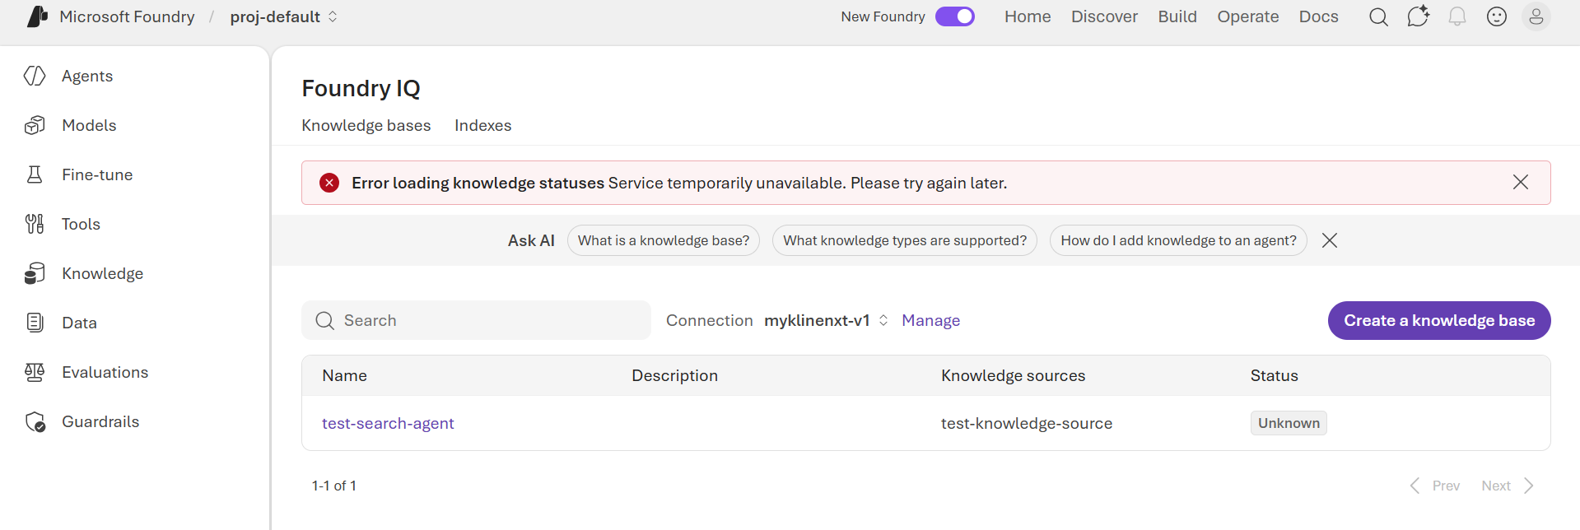Open the Tools sidebar icon
Viewport: 1580px width, 530px height.
[35, 224]
